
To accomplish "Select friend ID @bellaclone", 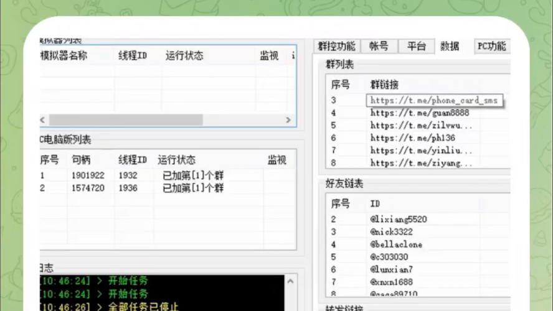I will click(396, 244).
